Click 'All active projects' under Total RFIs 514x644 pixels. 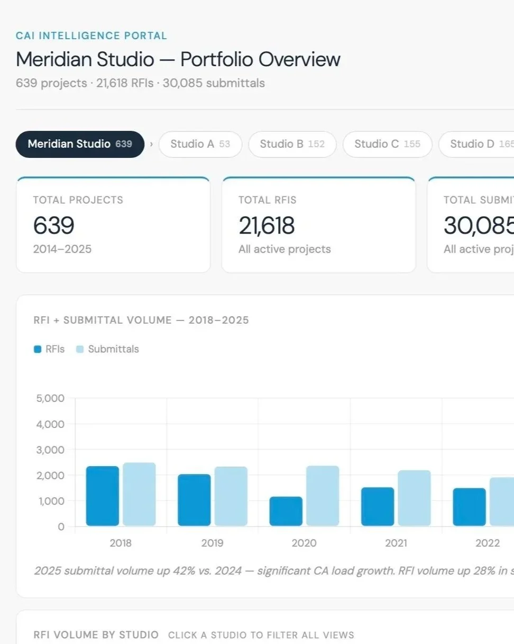coord(284,249)
